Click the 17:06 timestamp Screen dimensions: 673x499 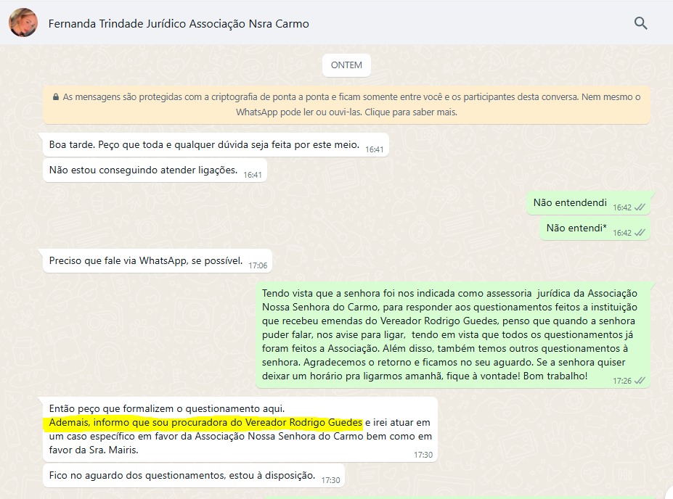tap(258, 265)
